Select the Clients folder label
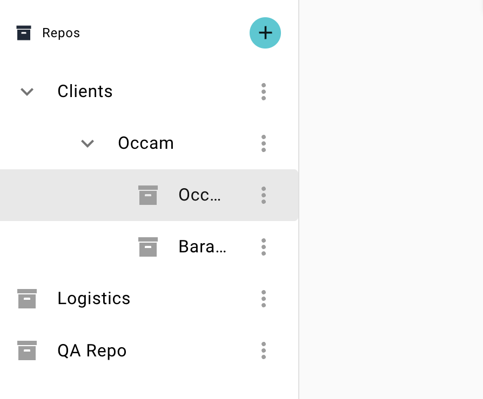483x399 pixels. [85, 92]
